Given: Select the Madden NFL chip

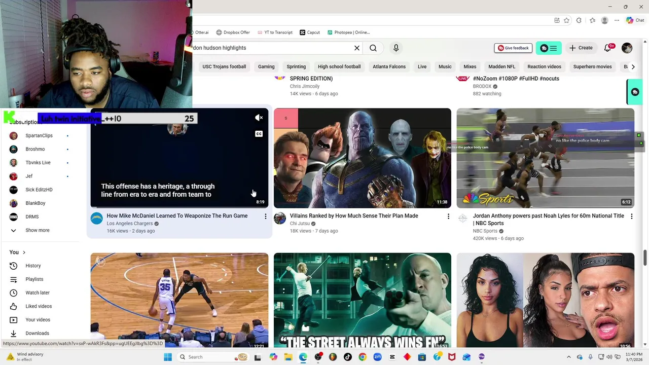Looking at the screenshot, I should [x=502, y=66].
